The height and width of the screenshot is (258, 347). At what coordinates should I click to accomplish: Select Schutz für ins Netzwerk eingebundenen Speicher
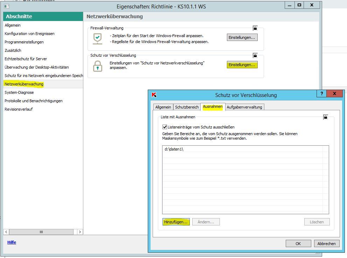pos(43,76)
